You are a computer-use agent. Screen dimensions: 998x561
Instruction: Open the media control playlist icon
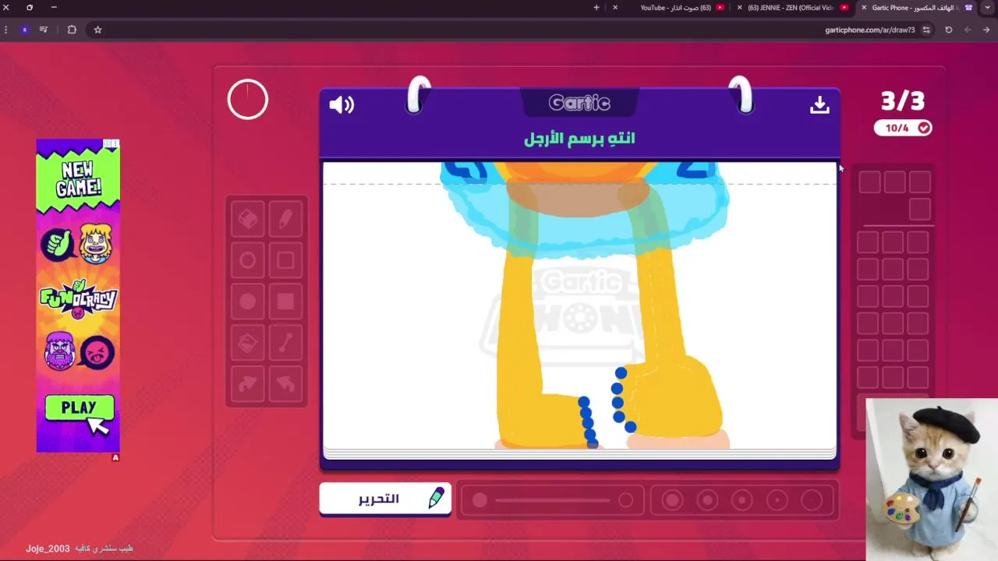[x=44, y=30]
